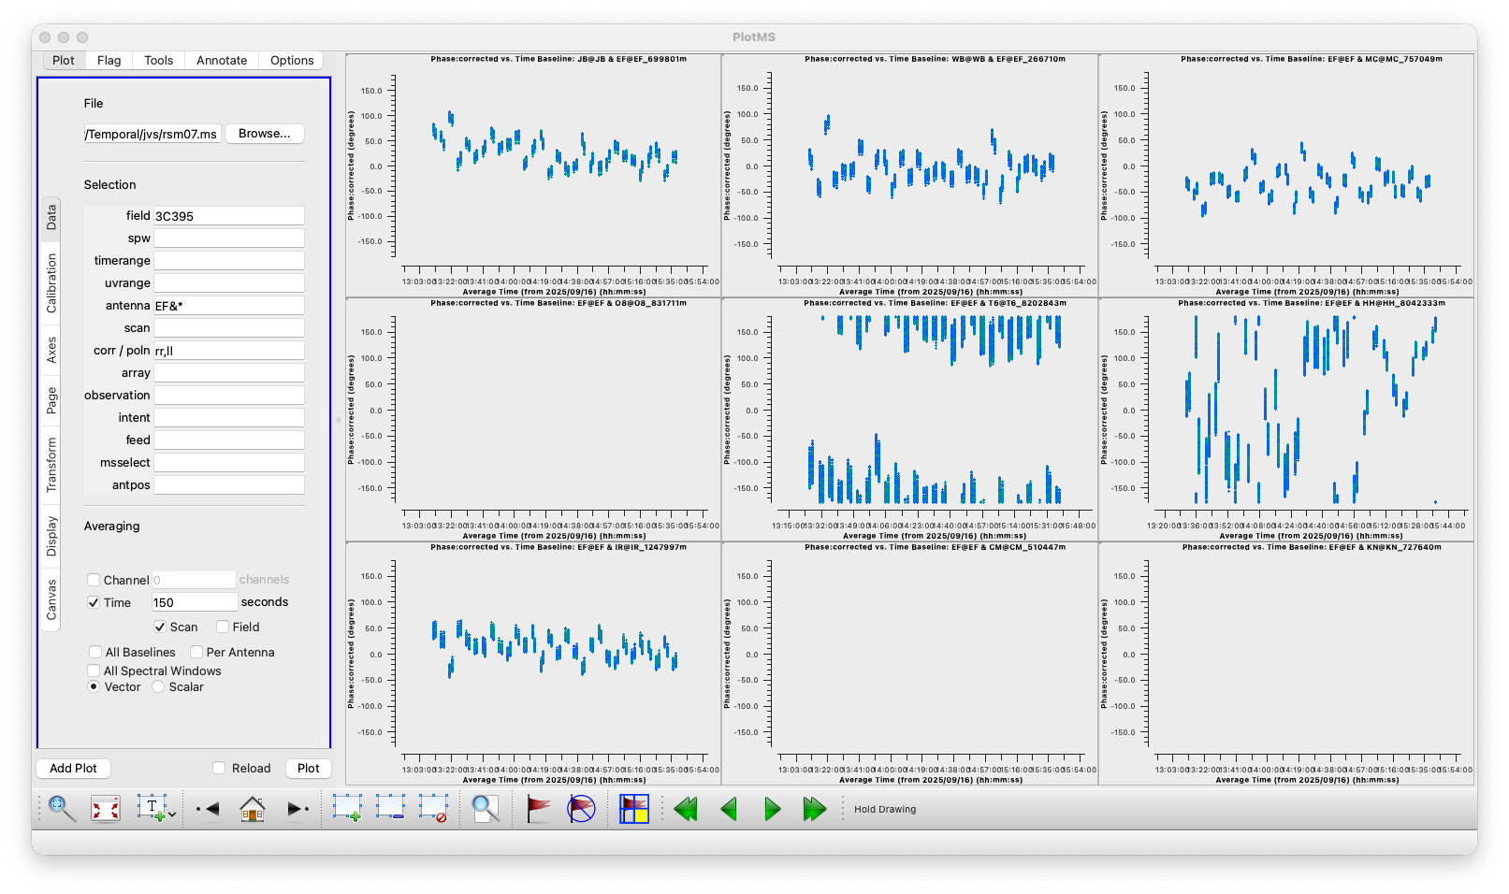Screen dimensions: 1509x894
Task: Activate the Pan tool with red arrows
Action: tap(106, 809)
